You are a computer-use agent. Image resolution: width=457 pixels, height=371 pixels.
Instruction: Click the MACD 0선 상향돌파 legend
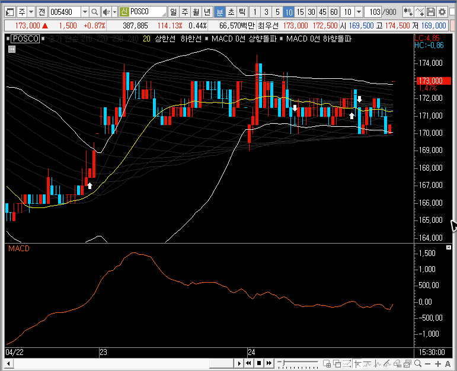pos(244,39)
